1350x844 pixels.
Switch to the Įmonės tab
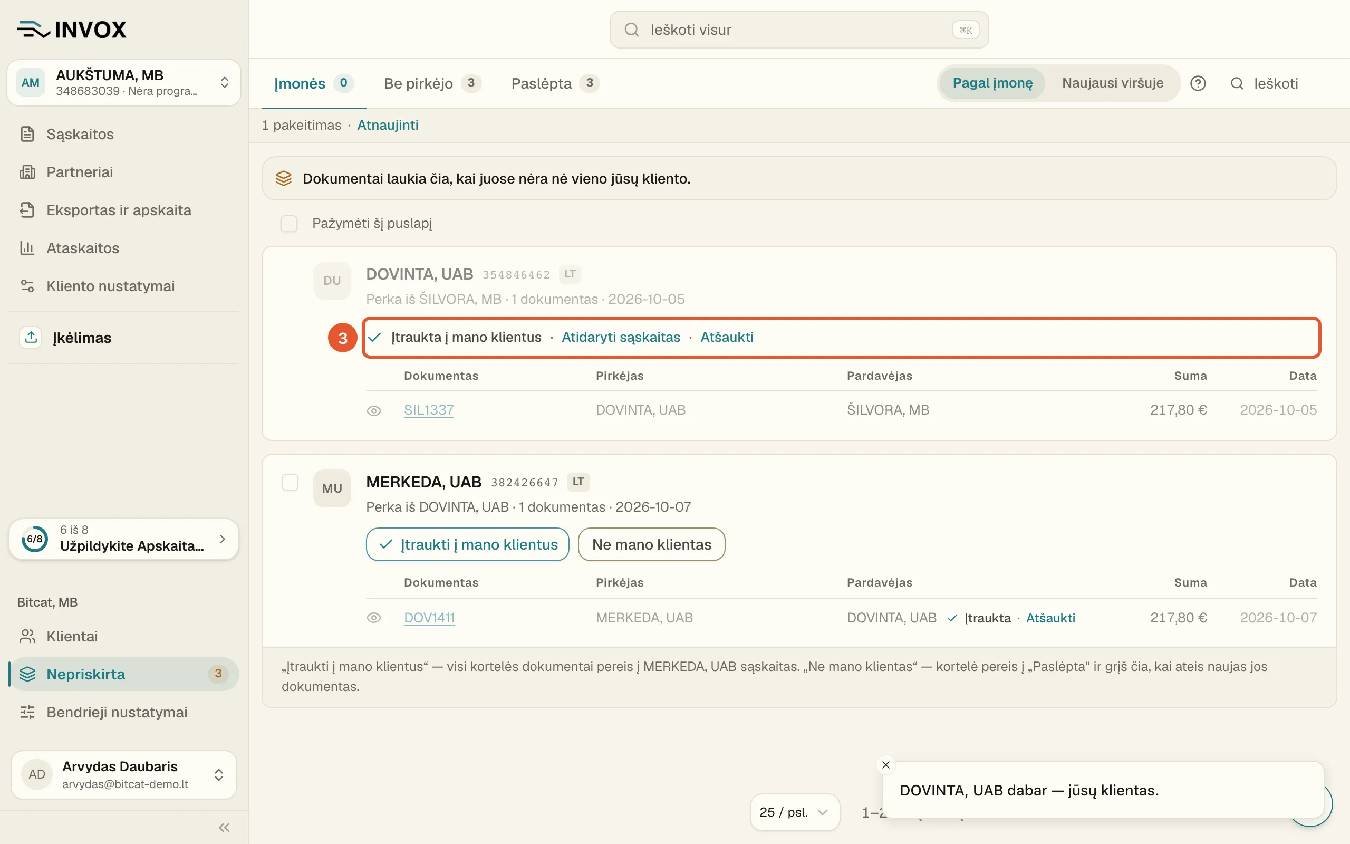314,83
